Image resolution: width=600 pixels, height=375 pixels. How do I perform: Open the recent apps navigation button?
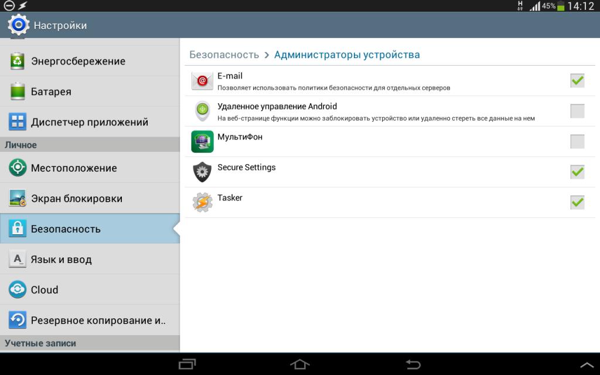point(187,364)
